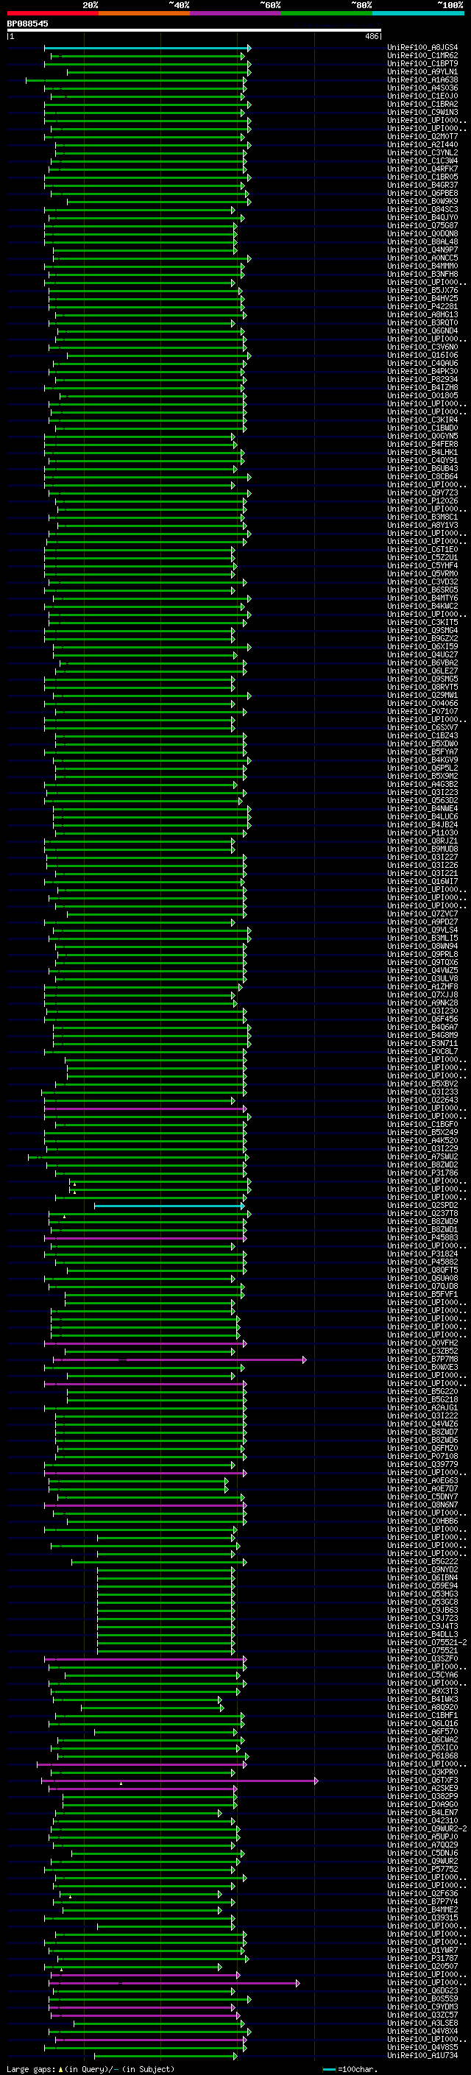471x2075 pixels.
Task: Select the UniRef100_Q2SPD2 label
Action: coord(422,1206)
